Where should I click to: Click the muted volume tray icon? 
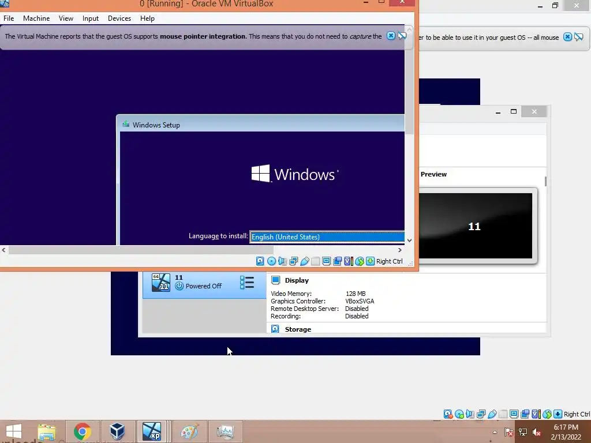tap(537, 432)
